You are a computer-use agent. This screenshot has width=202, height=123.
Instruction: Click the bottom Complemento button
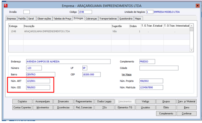tap(166, 114)
